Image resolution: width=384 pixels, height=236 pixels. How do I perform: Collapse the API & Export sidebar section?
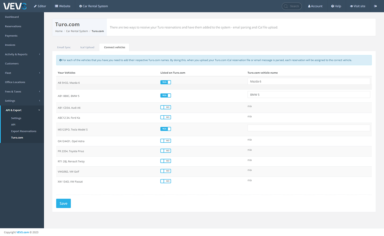point(22,110)
